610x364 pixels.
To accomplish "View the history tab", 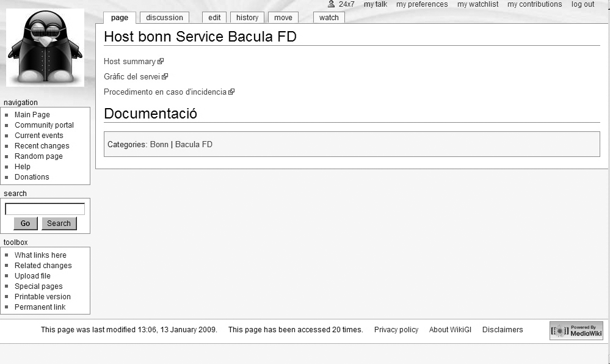I will 247,18.
